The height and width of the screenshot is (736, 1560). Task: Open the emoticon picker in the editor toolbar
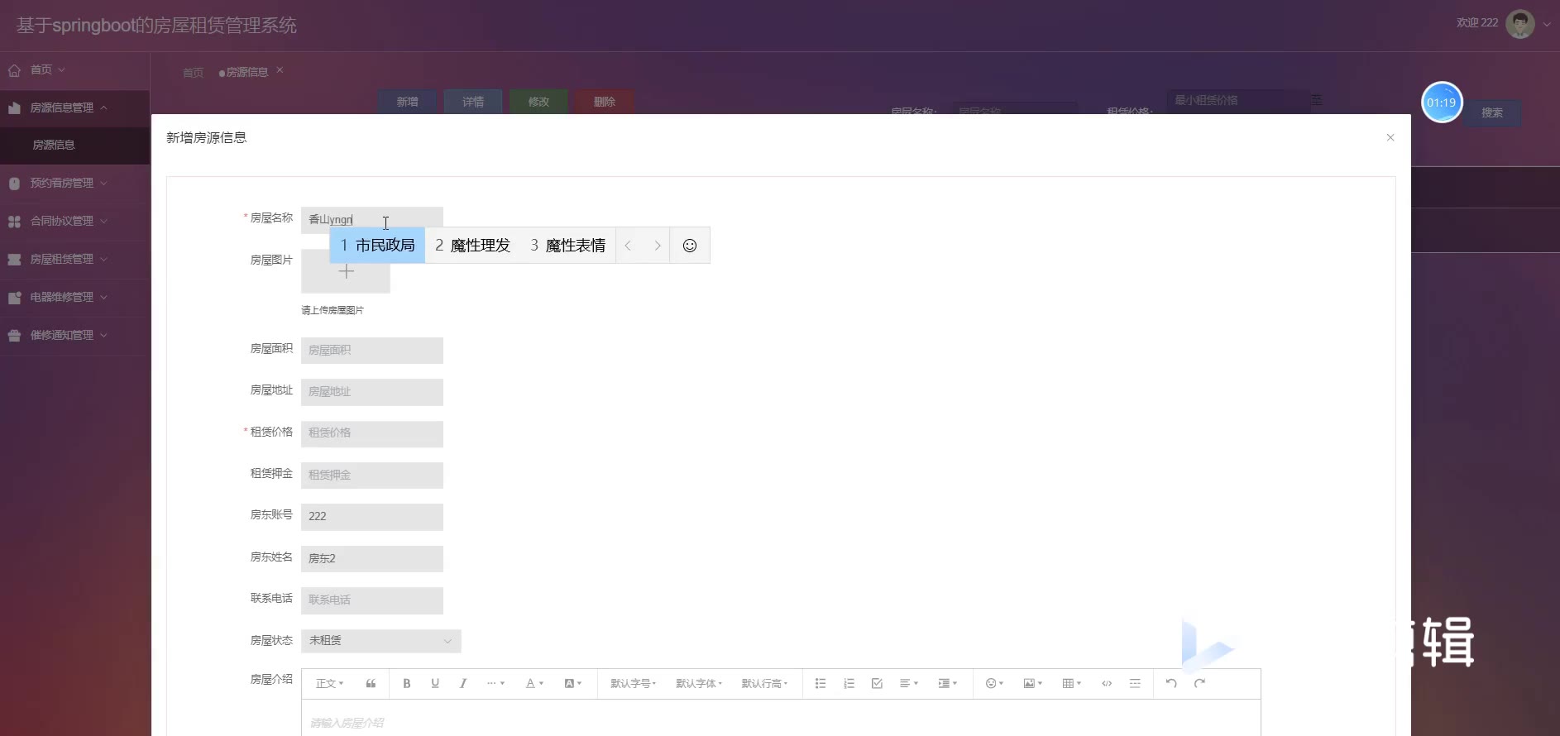pyautogui.click(x=994, y=683)
